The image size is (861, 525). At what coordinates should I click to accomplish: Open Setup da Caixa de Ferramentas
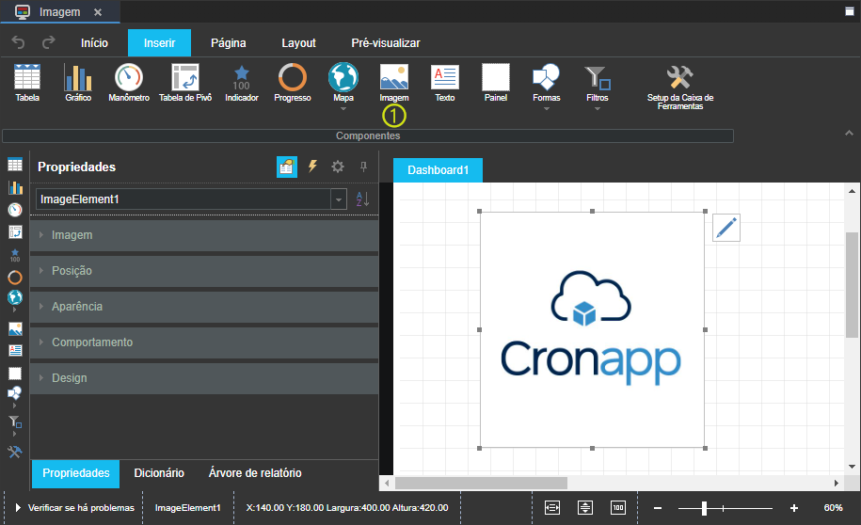679,87
